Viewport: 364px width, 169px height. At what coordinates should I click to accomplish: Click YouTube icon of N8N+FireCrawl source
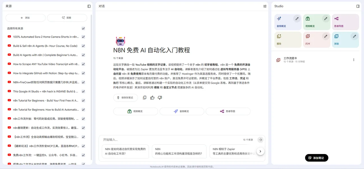pos(9,82)
